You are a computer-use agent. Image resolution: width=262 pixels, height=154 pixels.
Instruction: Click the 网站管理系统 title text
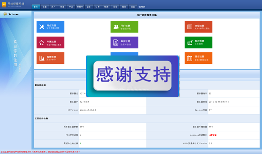pos(16,4)
